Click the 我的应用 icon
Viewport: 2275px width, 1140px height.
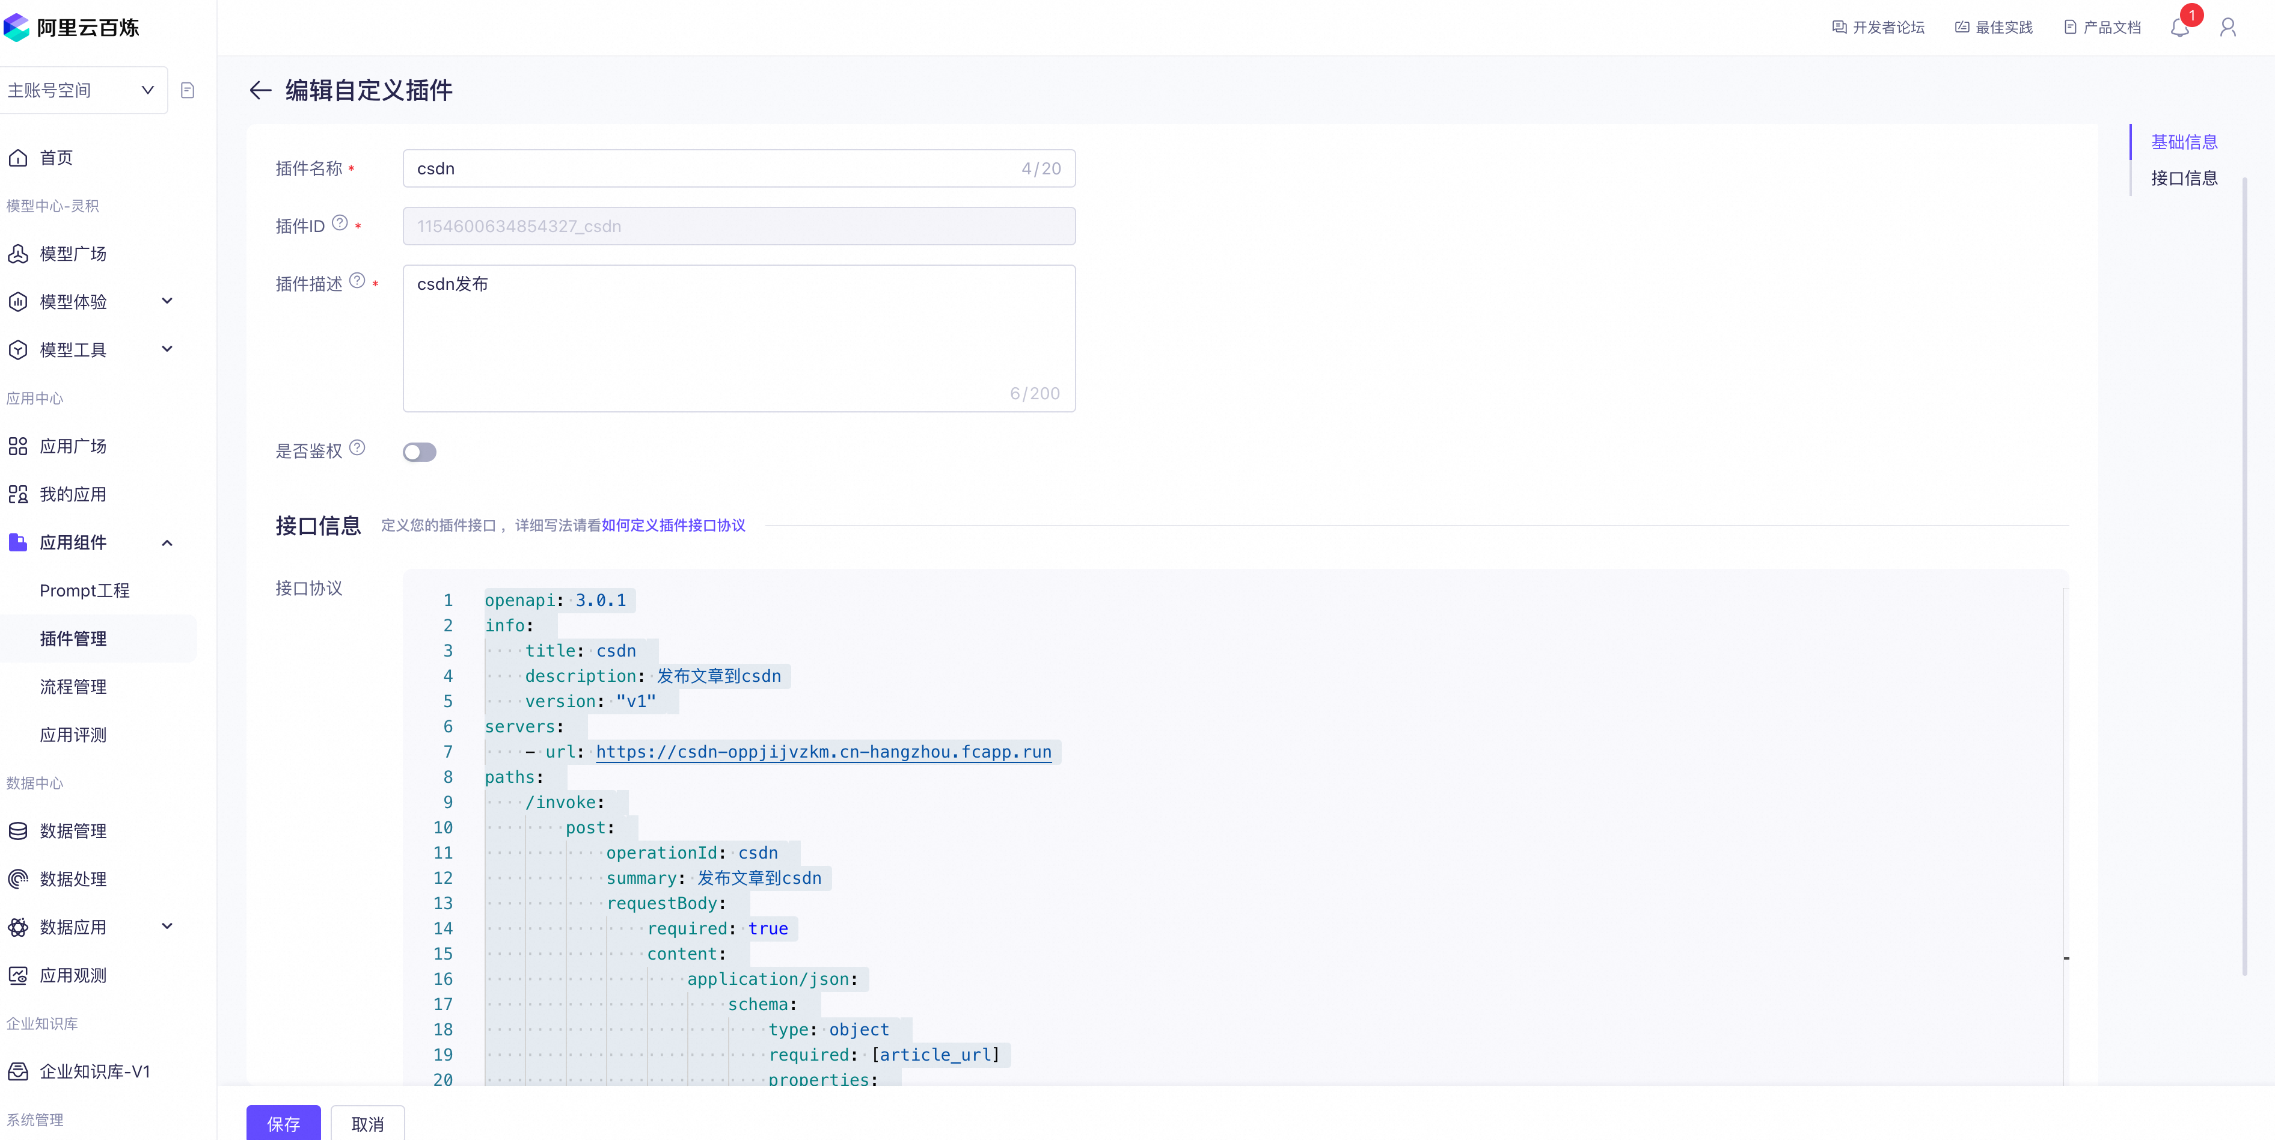coord(17,494)
